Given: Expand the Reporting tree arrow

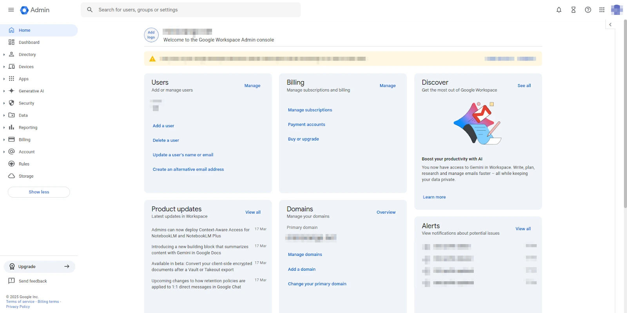Looking at the screenshot, I should 4,128.
